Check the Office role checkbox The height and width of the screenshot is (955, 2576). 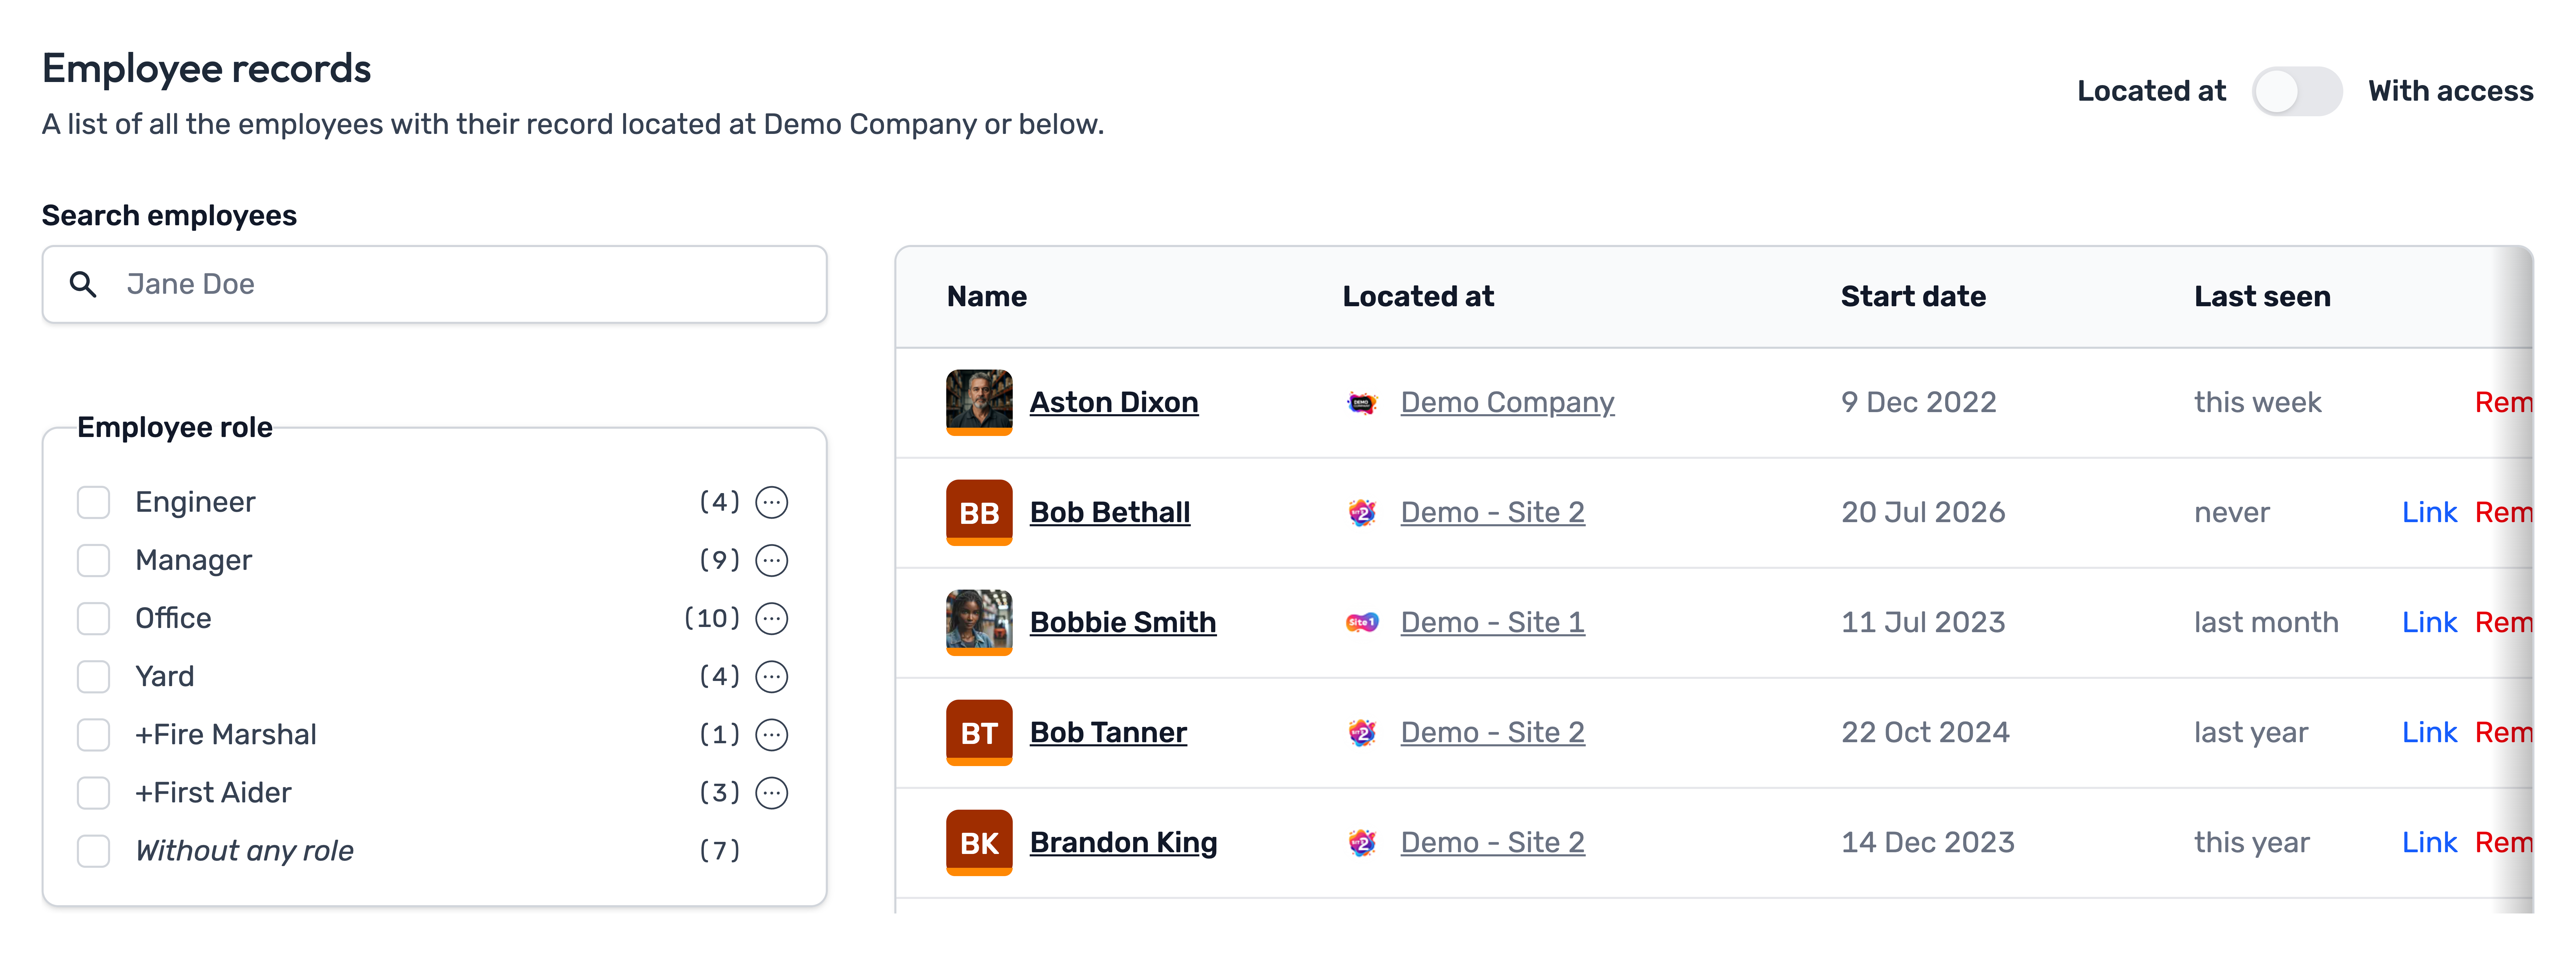[94, 618]
